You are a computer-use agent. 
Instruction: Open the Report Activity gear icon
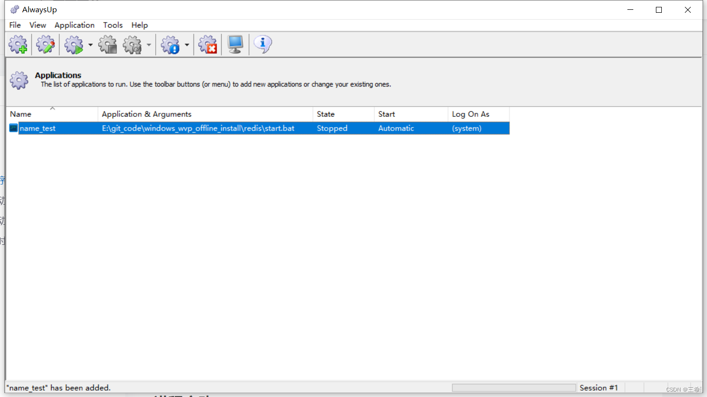[x=170, y=44]
